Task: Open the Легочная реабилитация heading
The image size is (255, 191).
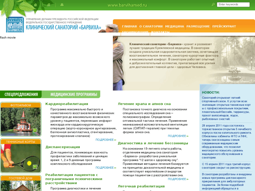Action: tap(141, 186)
